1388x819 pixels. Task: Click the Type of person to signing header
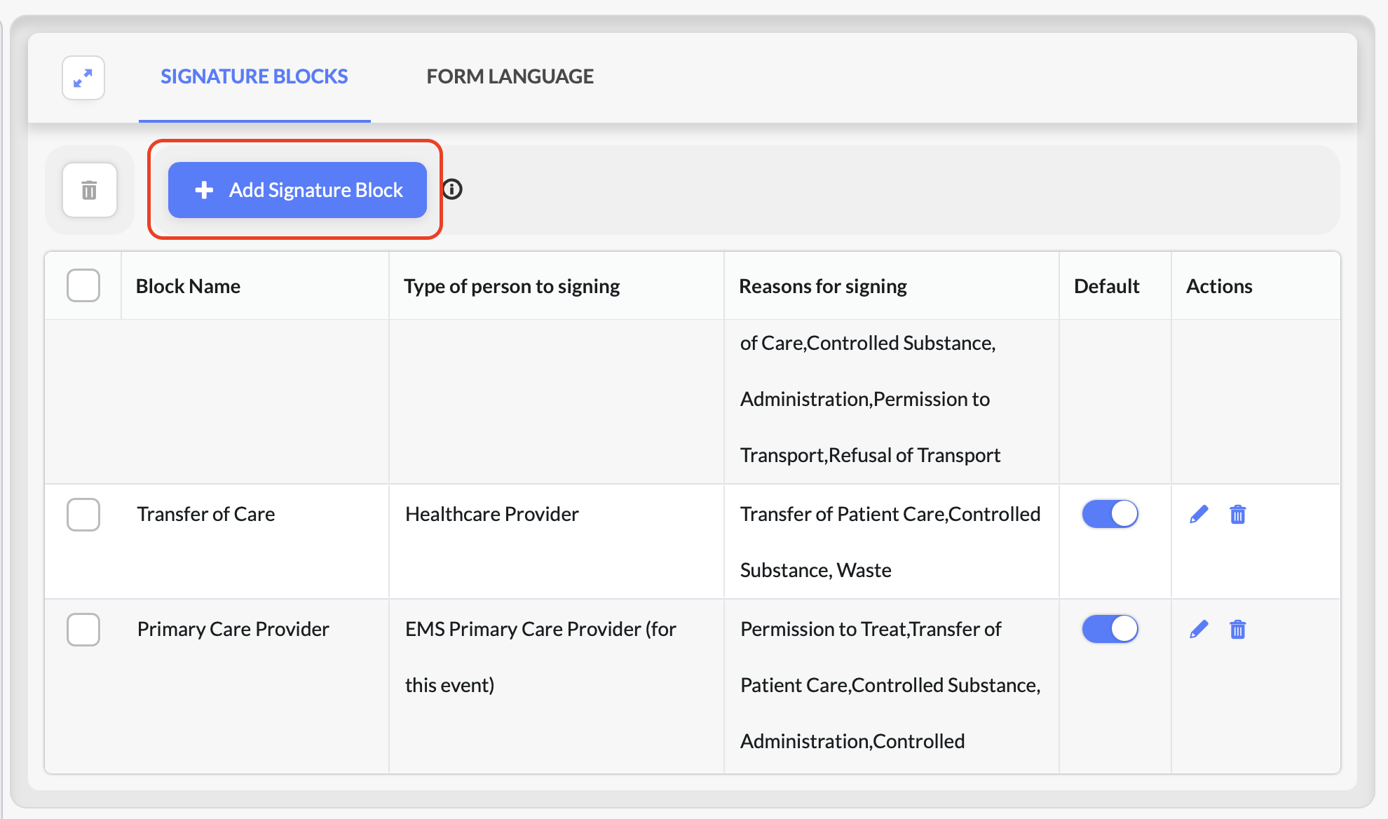(x=511, y=286)
